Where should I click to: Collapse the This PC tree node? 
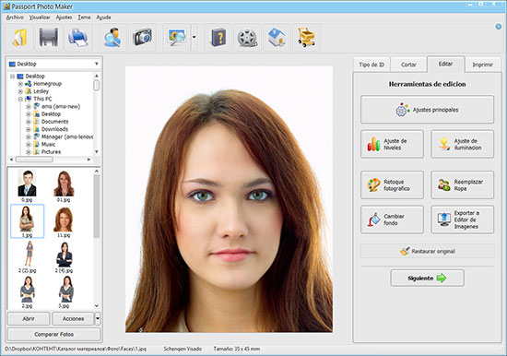pyautogui.click(x=20, y=99)
